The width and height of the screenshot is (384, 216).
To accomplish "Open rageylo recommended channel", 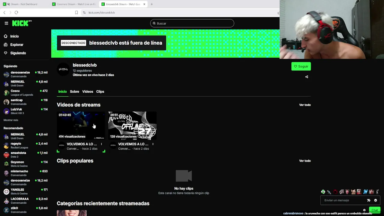I will coord(25,145).
